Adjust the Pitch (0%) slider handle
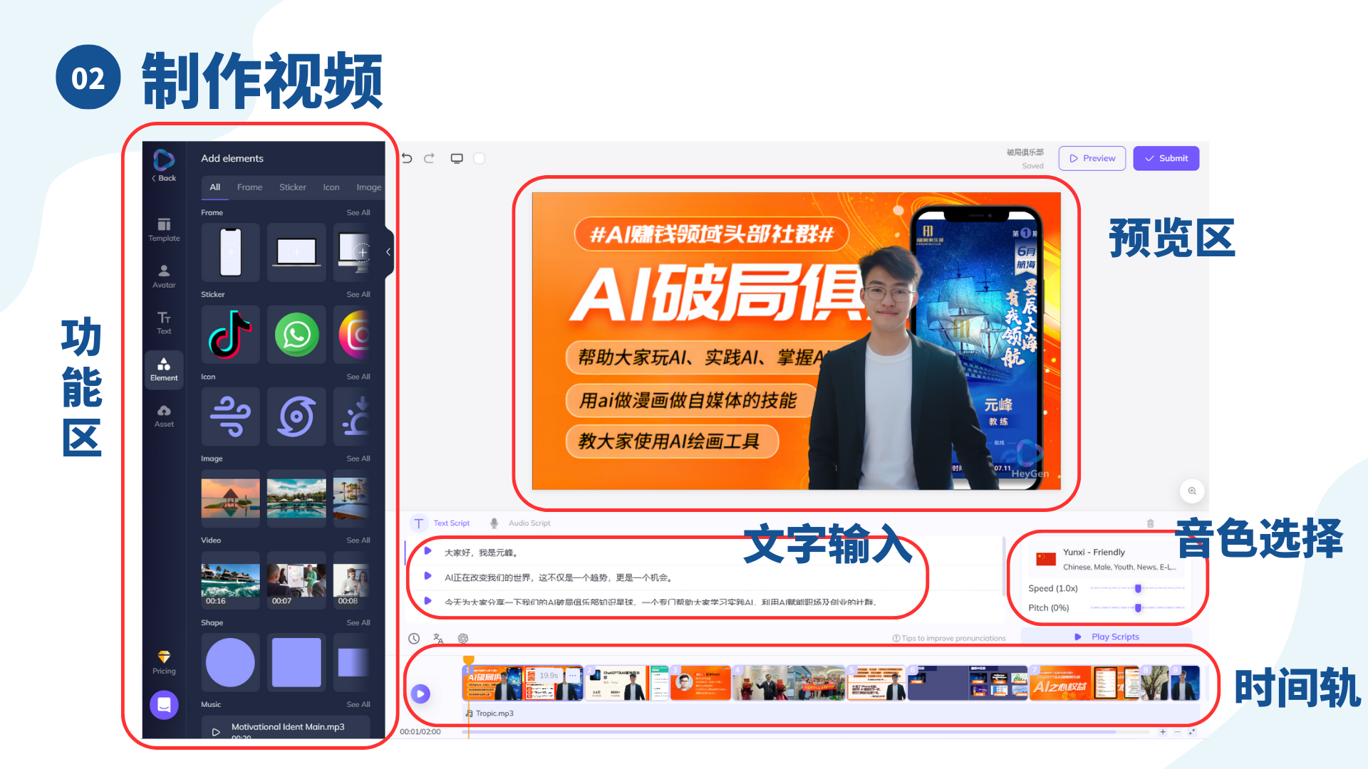The height and width of the screenshot is (769, 1368). pyautogui.click(x=1138, y=608)
